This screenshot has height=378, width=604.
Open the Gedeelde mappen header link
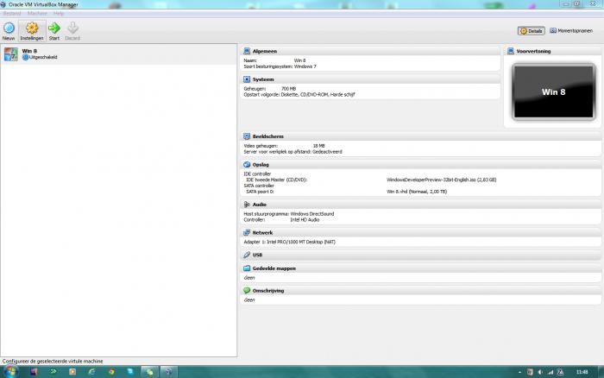pyautogui.click(x=274, y=268)
